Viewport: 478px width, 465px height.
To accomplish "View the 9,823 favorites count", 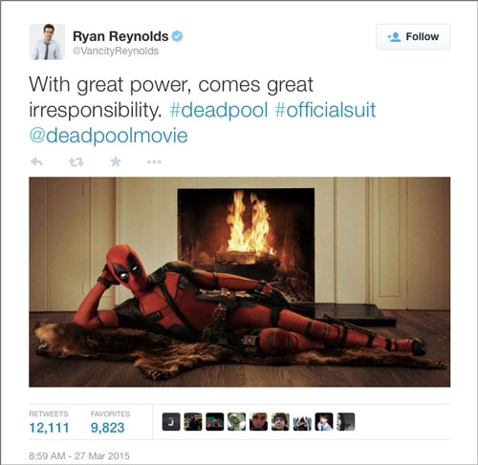I will (x=107, y=428).
